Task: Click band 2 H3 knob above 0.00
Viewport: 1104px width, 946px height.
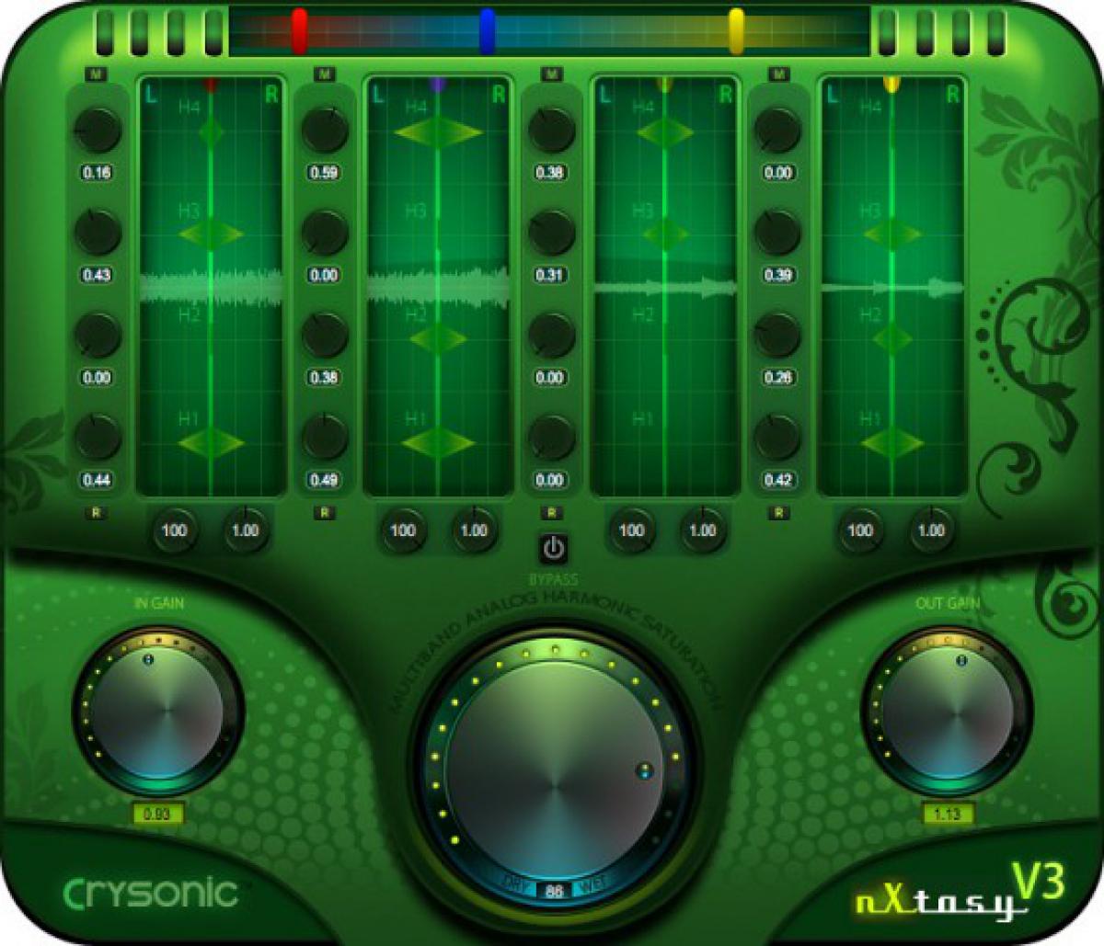Action: pyautogui.click(x=325, y=232)
